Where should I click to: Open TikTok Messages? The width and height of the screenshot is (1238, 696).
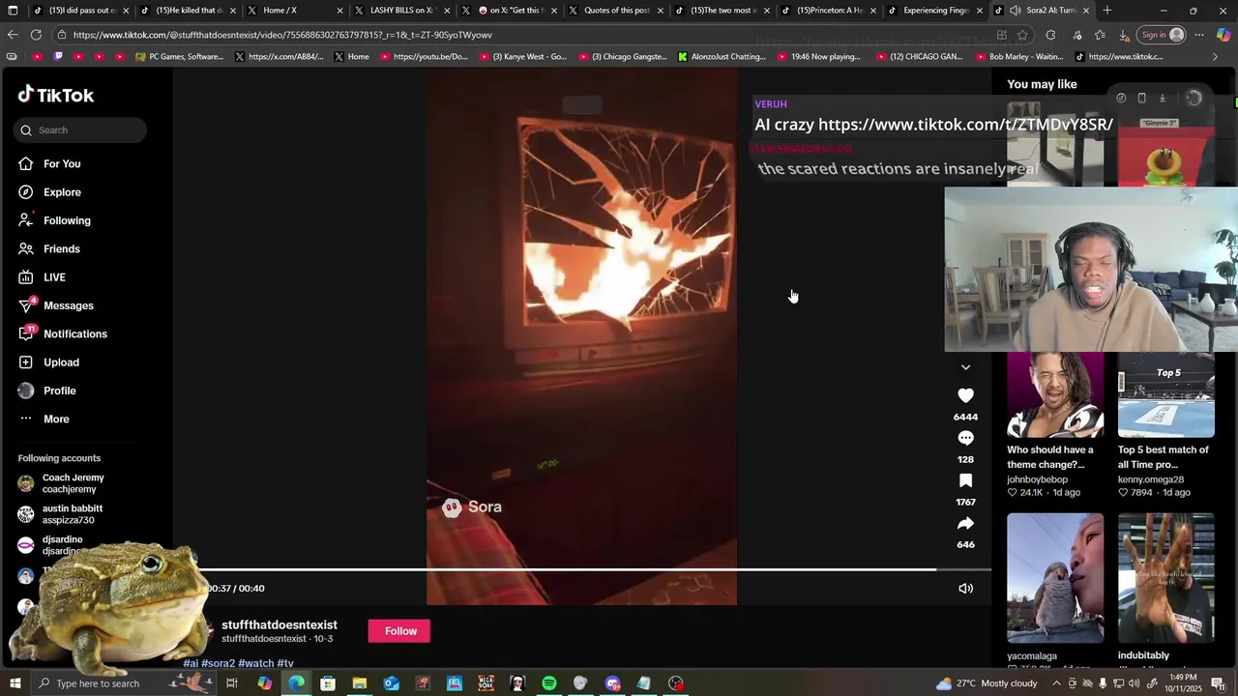point(68,305)
